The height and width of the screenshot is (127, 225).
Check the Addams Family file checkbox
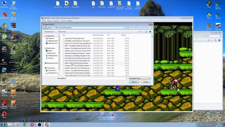click(x=63, y=51)
